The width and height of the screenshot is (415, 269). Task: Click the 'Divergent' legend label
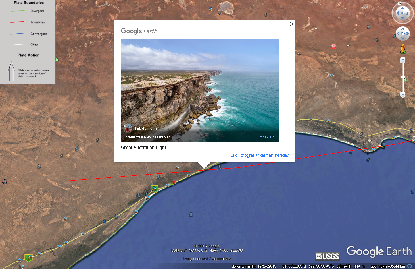coord(37,11)
